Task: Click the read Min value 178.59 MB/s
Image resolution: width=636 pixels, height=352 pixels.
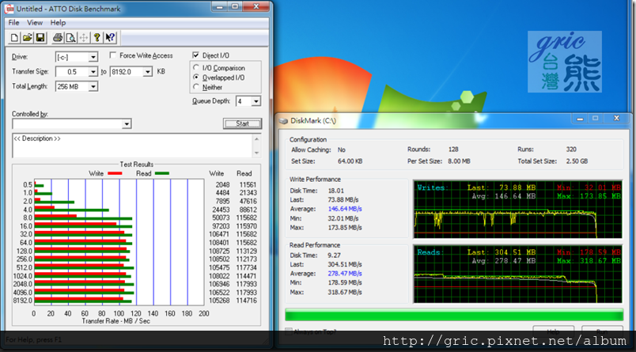Action: pyautogui.click(x=345, y=282)
